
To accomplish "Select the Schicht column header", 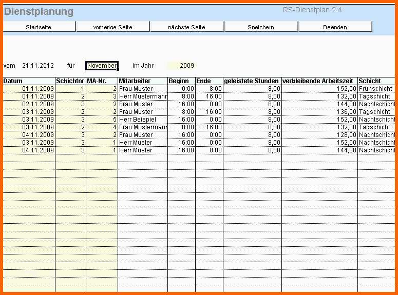I will (x=376, y=81).
